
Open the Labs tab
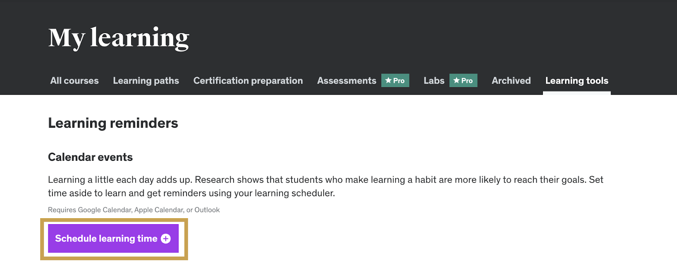pos(434,81)
